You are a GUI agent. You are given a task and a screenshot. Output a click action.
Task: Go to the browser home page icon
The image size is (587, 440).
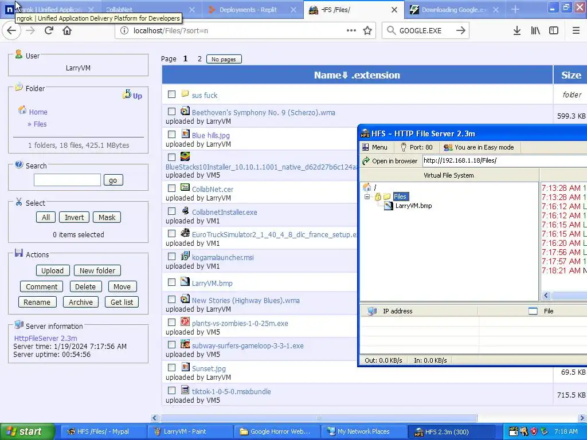coord(67,31)
